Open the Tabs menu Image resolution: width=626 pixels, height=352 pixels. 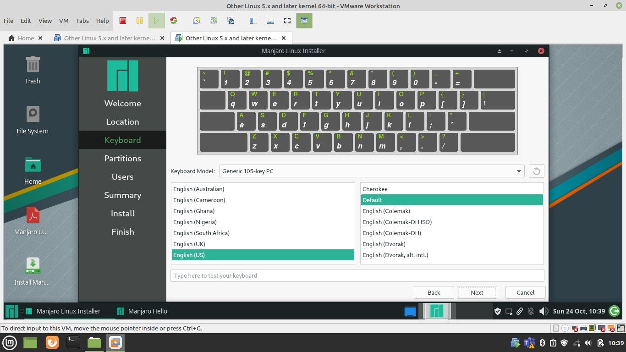(x=82, y=21)
